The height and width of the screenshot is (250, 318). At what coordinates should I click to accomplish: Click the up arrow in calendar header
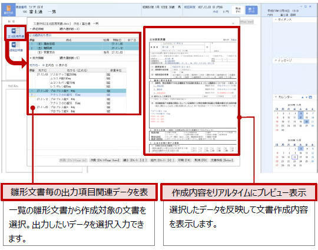tap(302, 98)
